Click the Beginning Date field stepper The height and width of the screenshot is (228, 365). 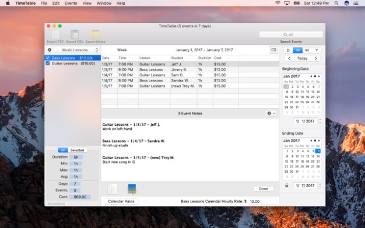(x=320, y=121)
